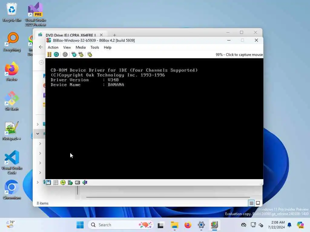This screenshot has height=232, width=310.
Task: Click the taskbar Search box
Action: click(x=121, y=225)
